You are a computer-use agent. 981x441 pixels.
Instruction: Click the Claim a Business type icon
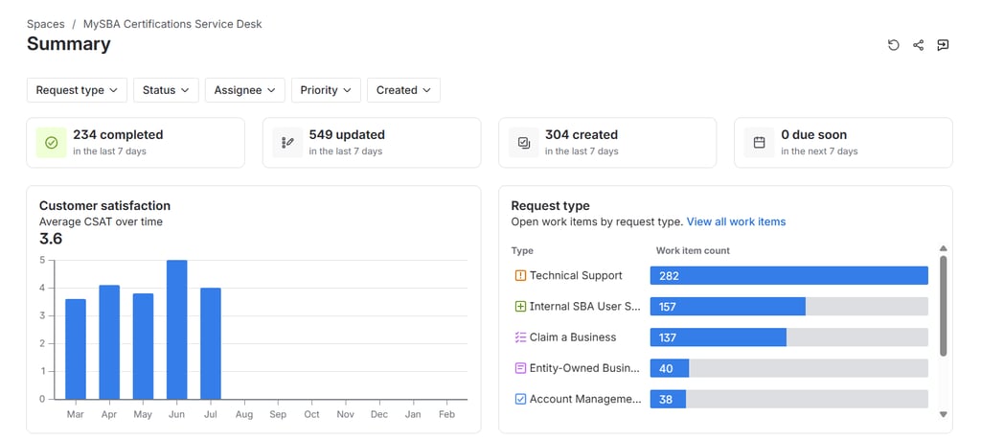tap(521, 337)
